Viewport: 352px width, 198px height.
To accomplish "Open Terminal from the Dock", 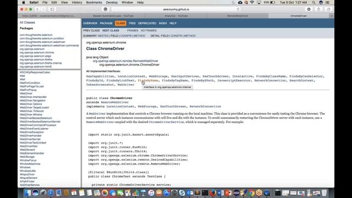I will point(205,193).
